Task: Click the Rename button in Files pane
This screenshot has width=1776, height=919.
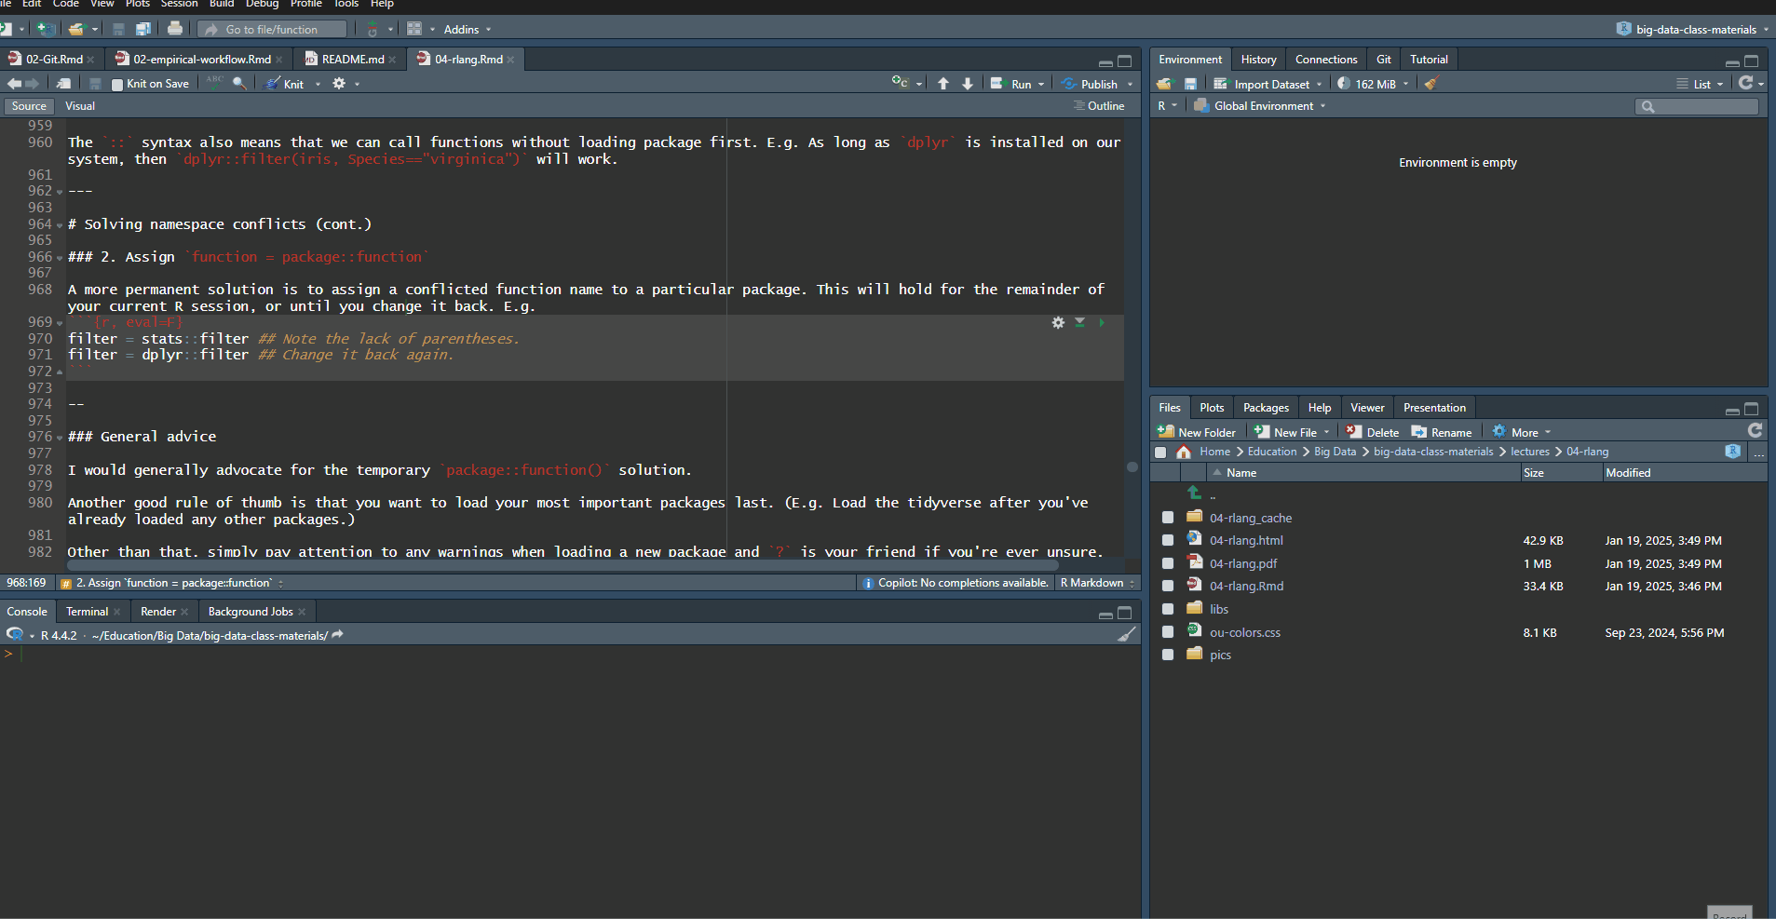Action: pos(1442,432)
